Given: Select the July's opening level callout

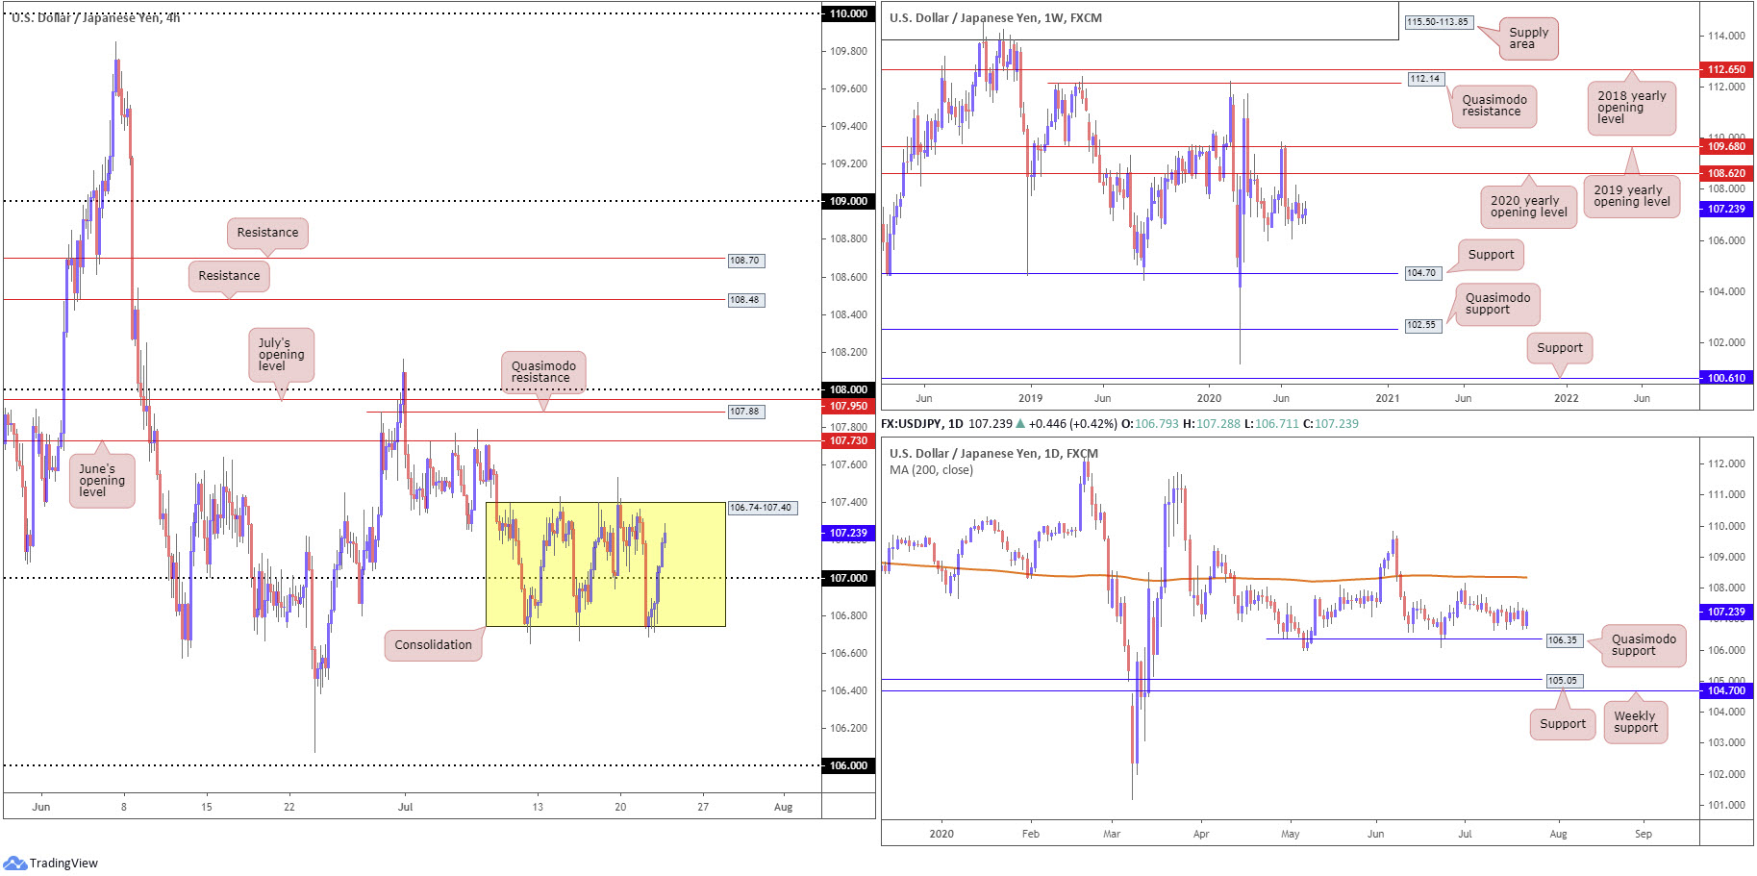Looking at the screenshot, I should pos(281,355).
